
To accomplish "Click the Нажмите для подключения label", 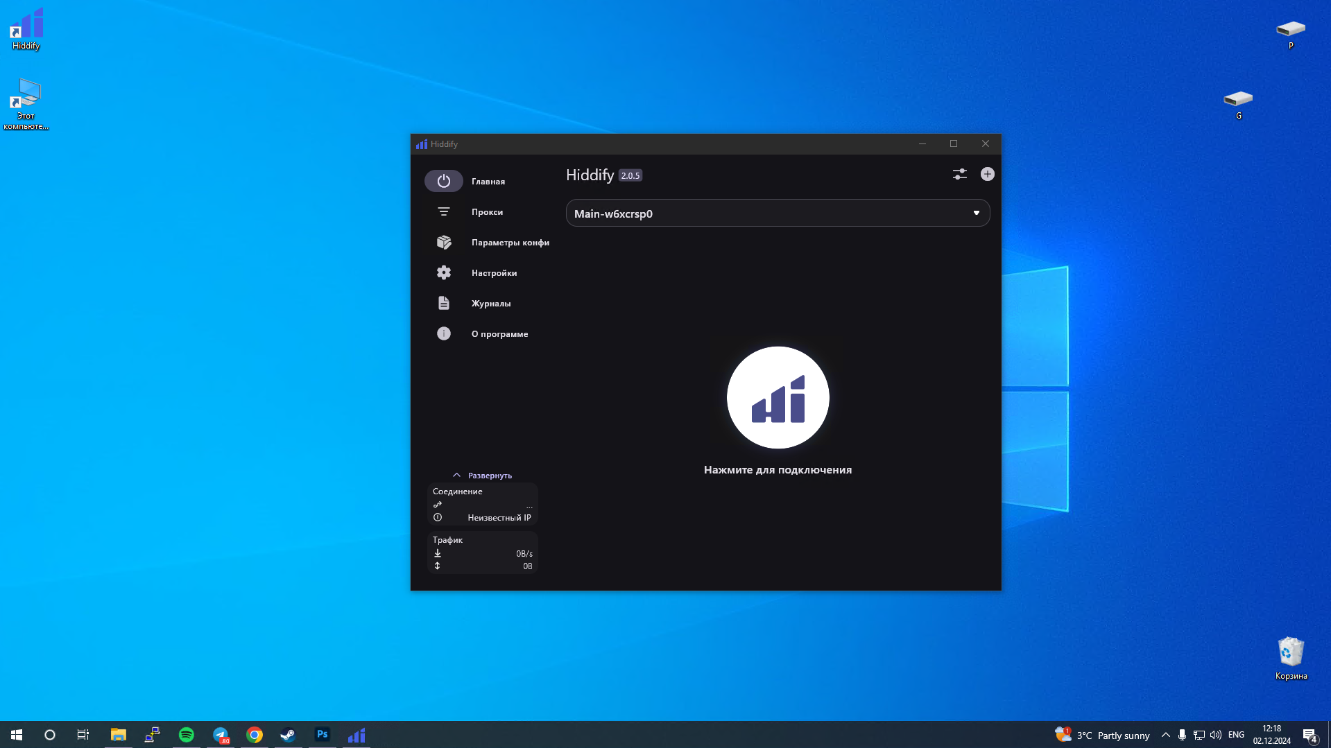I will [778, 470].
